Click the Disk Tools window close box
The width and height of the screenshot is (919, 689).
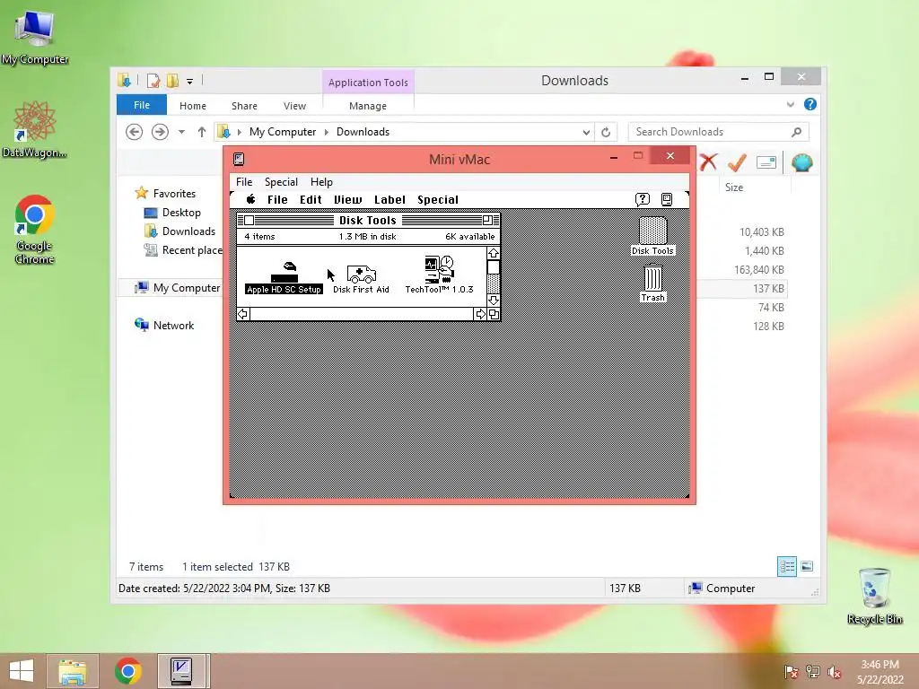coord(249,221)
